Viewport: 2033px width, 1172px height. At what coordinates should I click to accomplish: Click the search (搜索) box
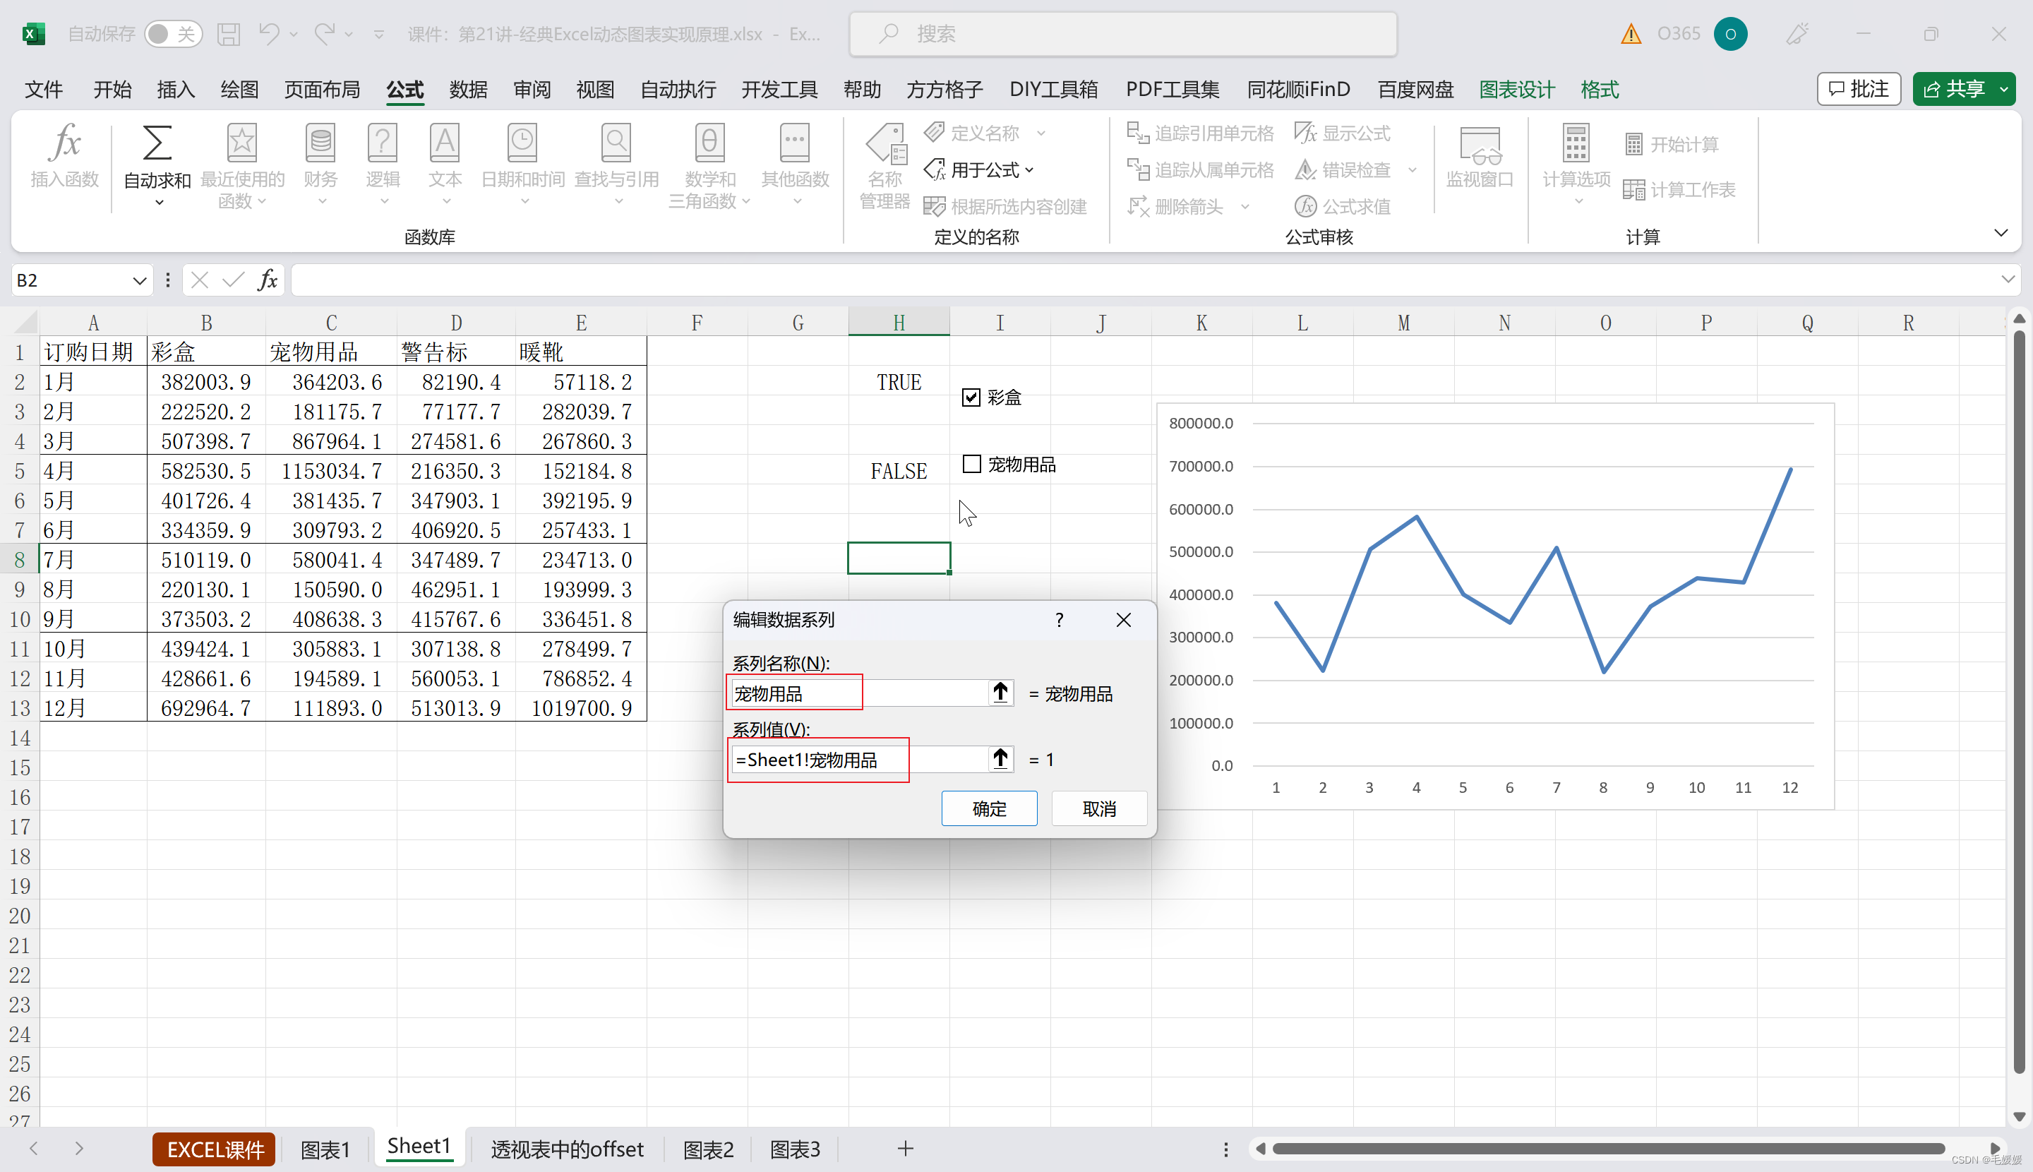tap(1122, 34)
